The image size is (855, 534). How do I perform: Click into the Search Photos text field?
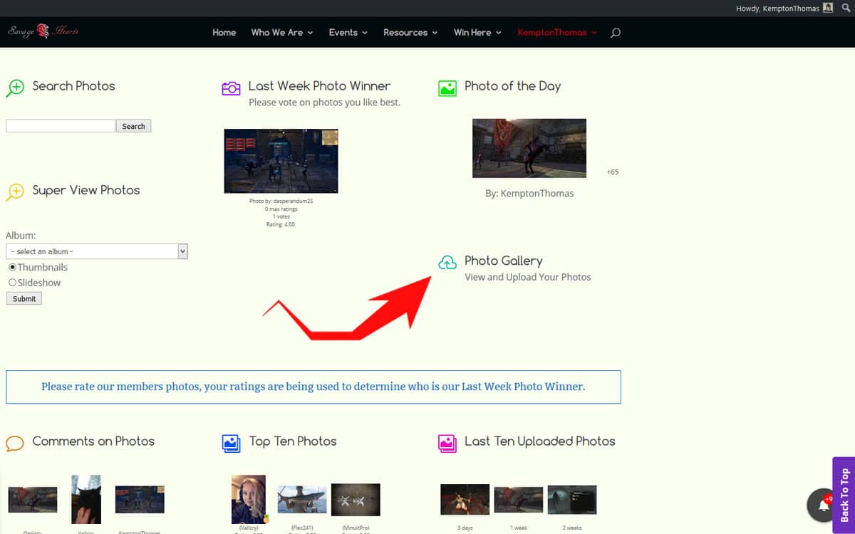pos(61,126)
